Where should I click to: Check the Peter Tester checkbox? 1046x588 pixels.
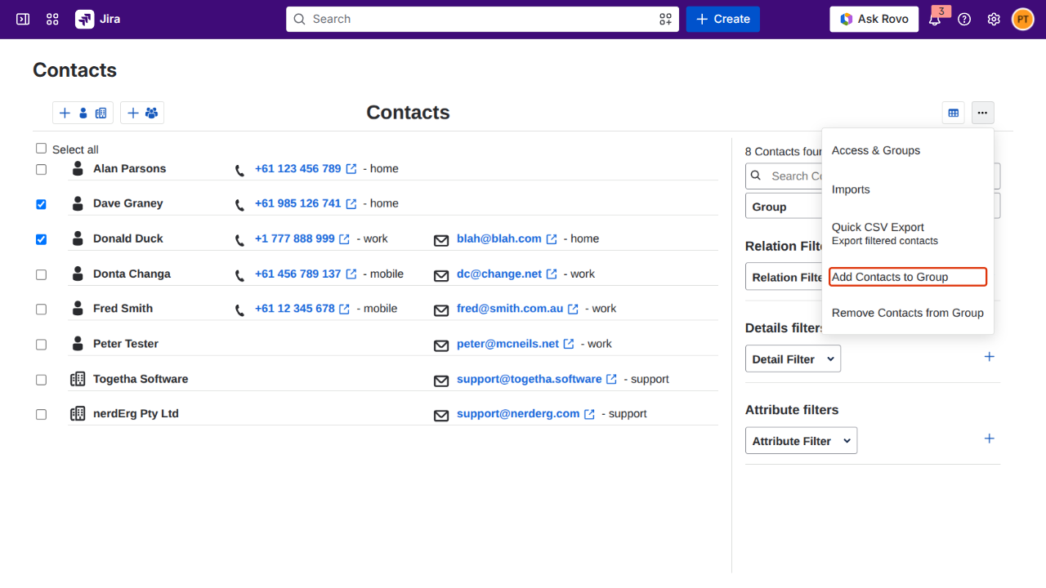click(x=41, y=345)
